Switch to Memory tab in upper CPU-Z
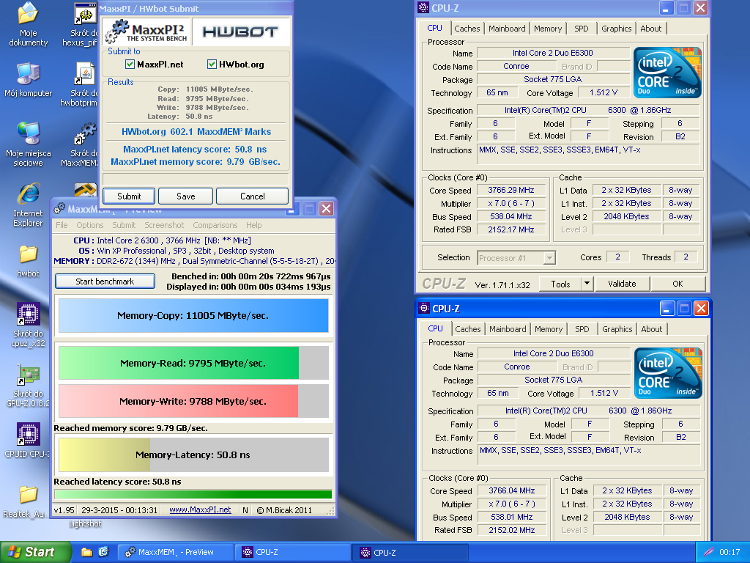The width and height of the screenshot is (750, 563). tap(548, 29)
